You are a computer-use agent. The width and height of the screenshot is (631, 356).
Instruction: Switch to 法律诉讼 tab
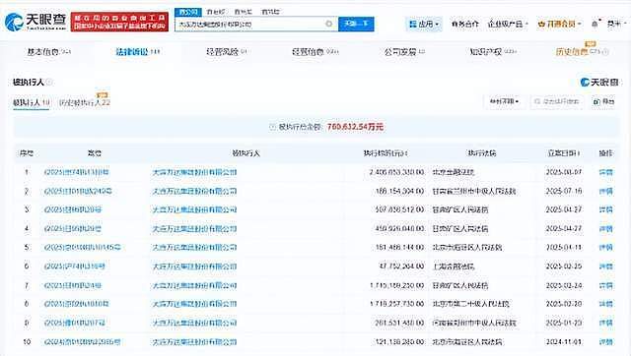[138, 52]
